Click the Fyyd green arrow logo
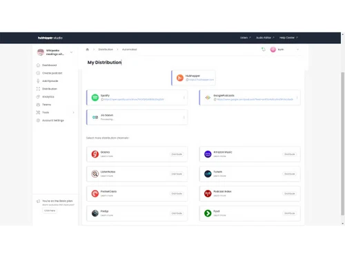This screenshot has width=345, height=258. [208, 213]
